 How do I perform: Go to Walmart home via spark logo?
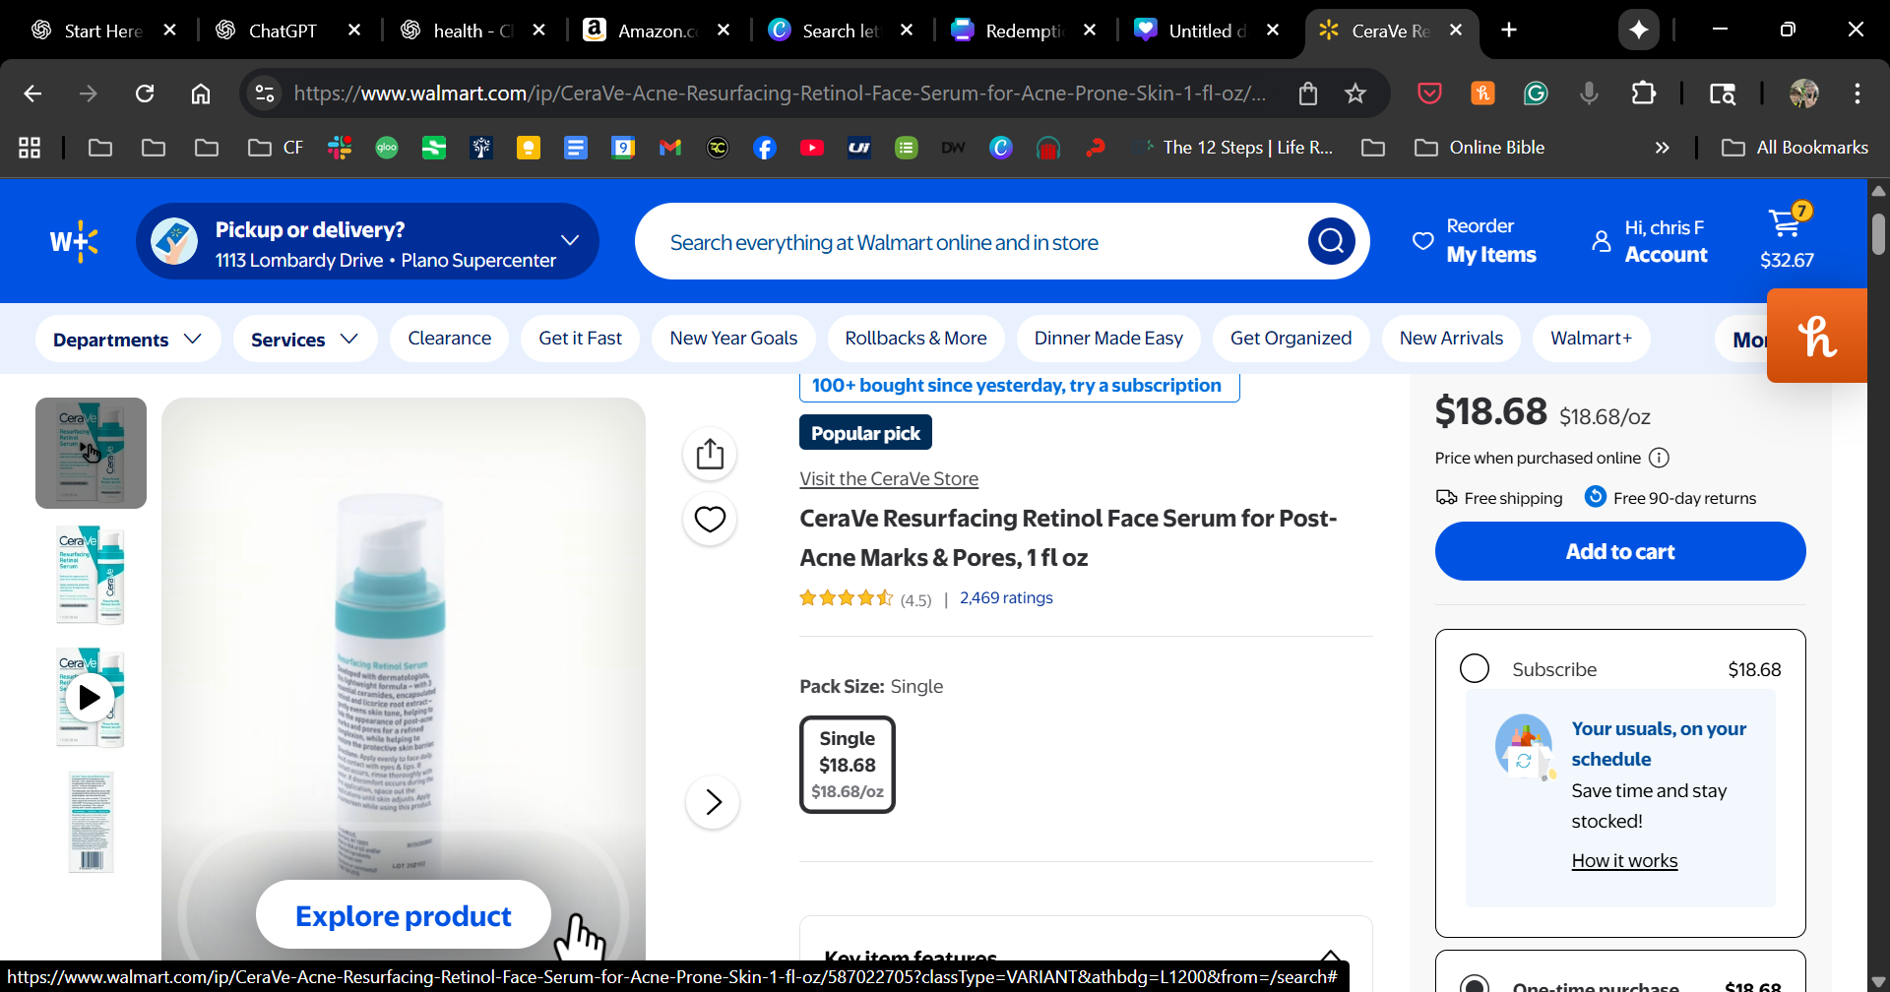75,241
